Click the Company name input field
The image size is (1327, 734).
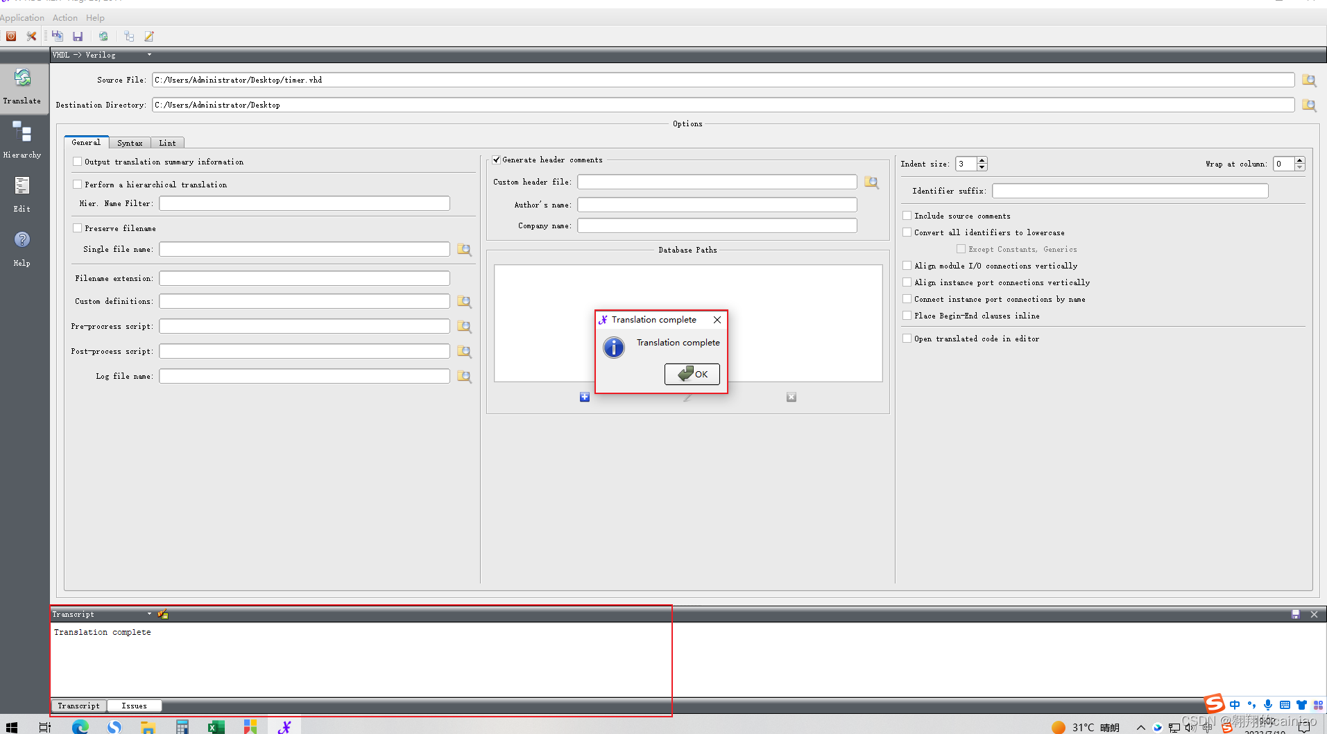[x=717, y=225]
